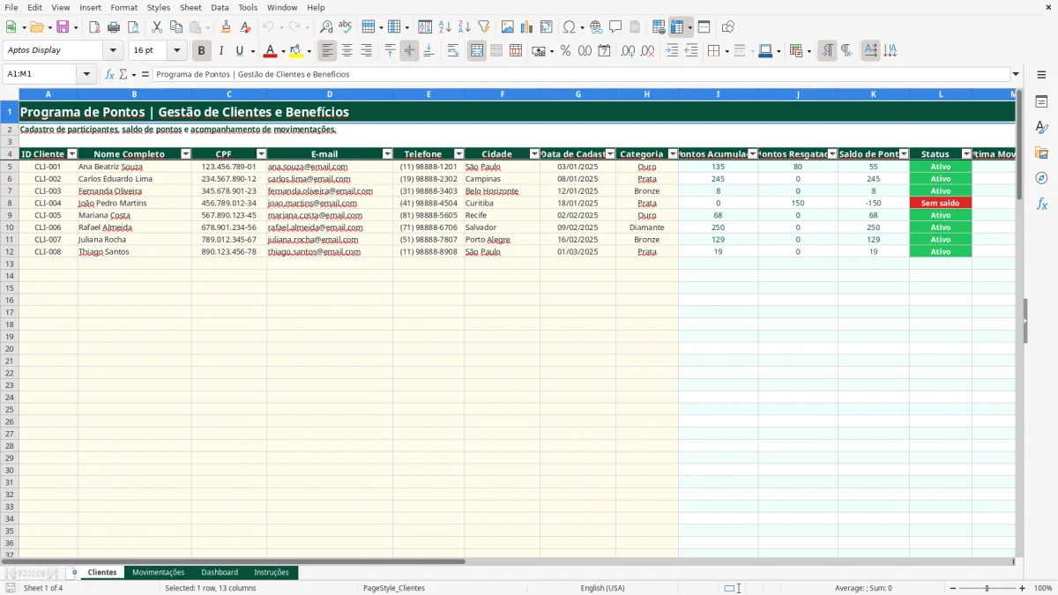
Task: Insert an image
Action: point(508,27)
